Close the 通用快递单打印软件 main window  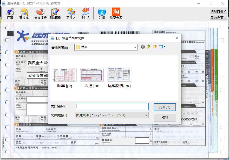pyautogui.click(x=222, y=3)
